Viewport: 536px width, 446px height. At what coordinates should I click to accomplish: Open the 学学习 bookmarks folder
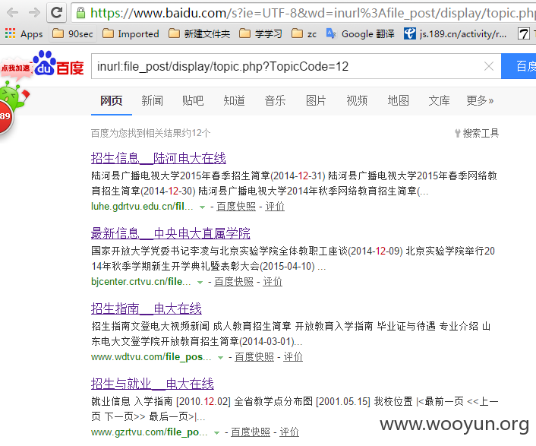pyautogui.click(x=260, y=34)
